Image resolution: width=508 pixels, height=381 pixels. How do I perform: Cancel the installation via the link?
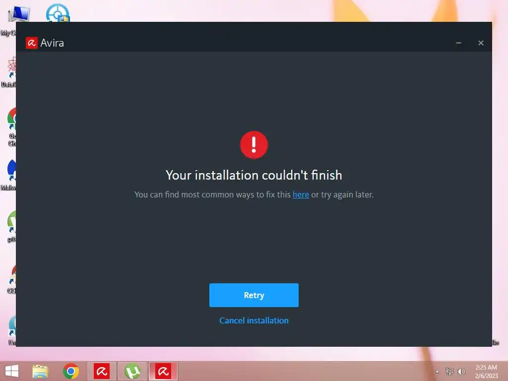pyautogui.click(x=254, y=320)
